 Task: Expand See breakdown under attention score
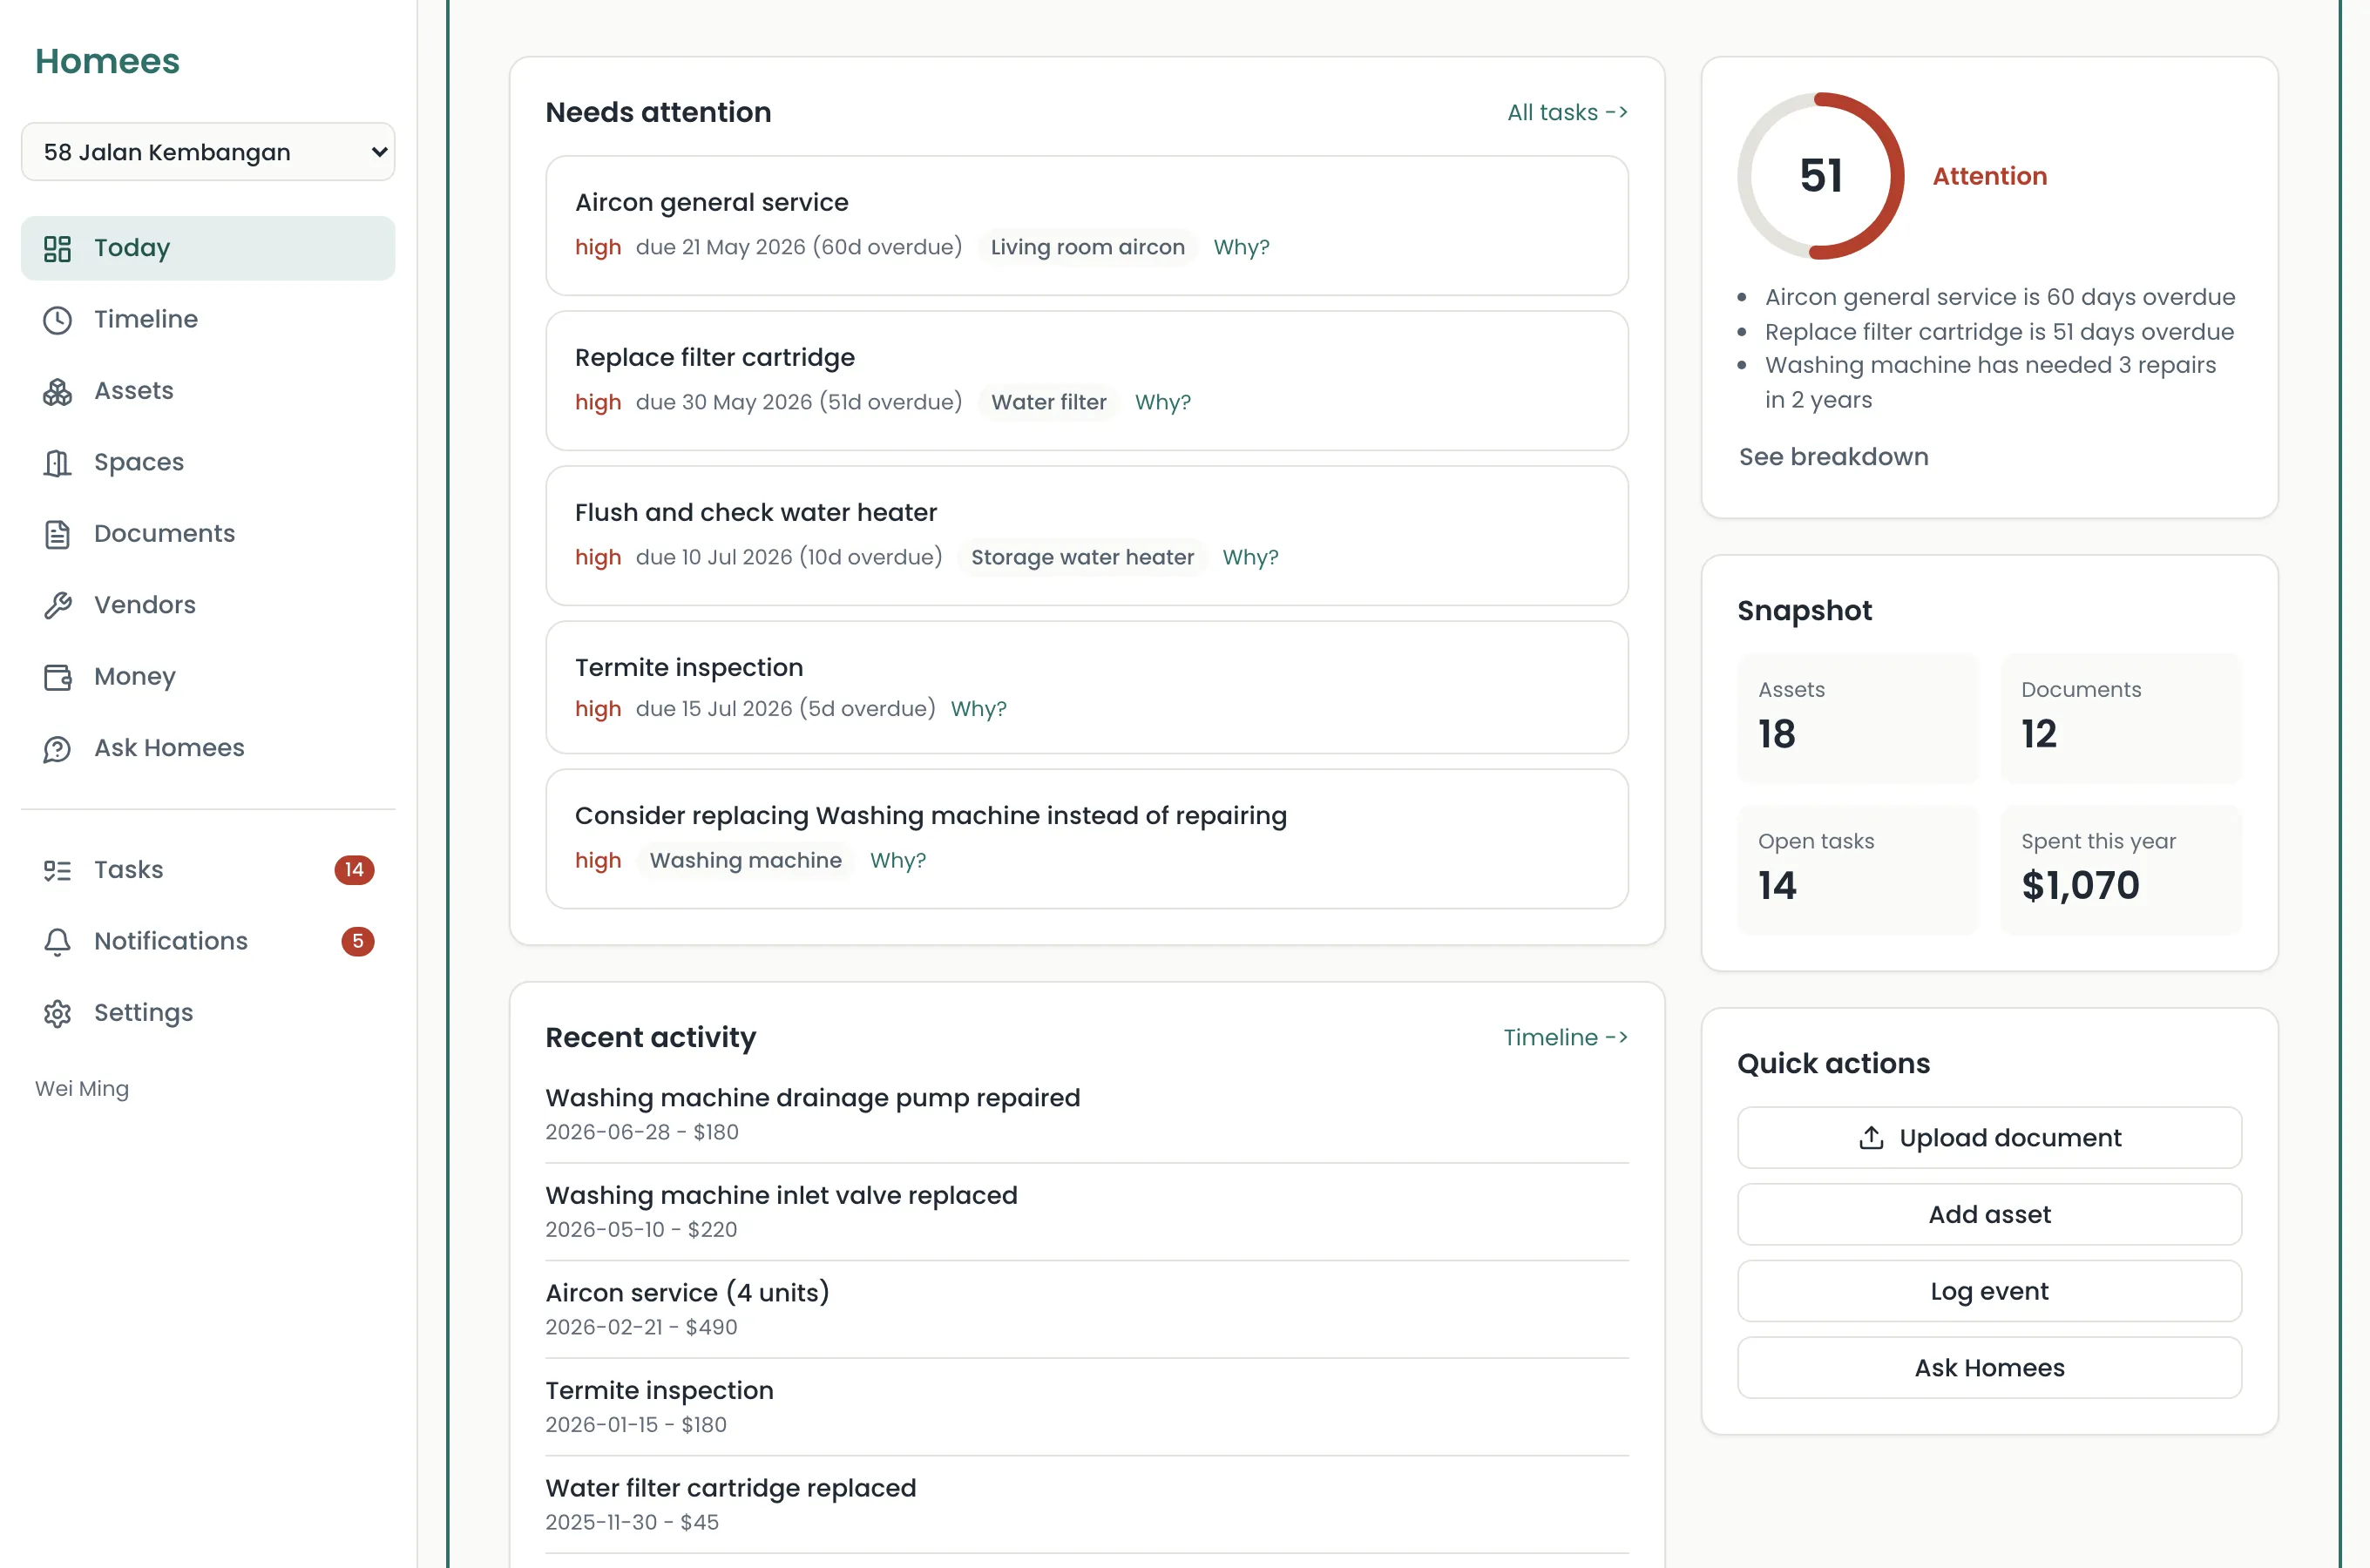(1834, 457)
